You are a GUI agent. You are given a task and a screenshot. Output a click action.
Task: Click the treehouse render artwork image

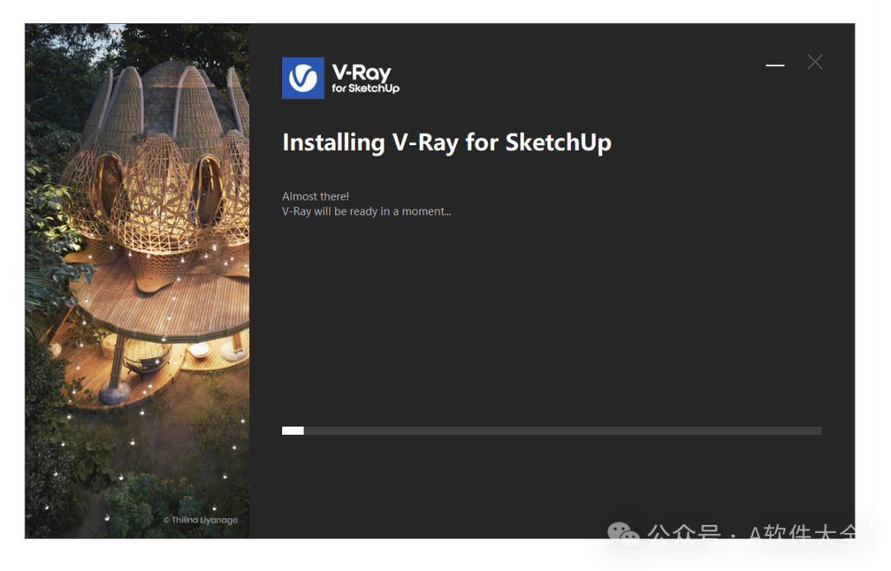[x=137, y=281]
